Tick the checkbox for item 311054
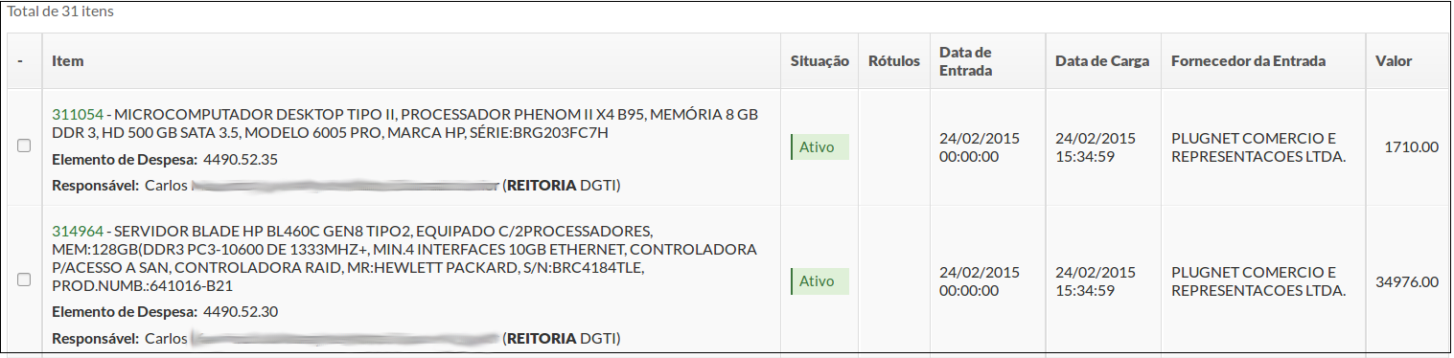The image size is (1454, 358). click(24, 145)
